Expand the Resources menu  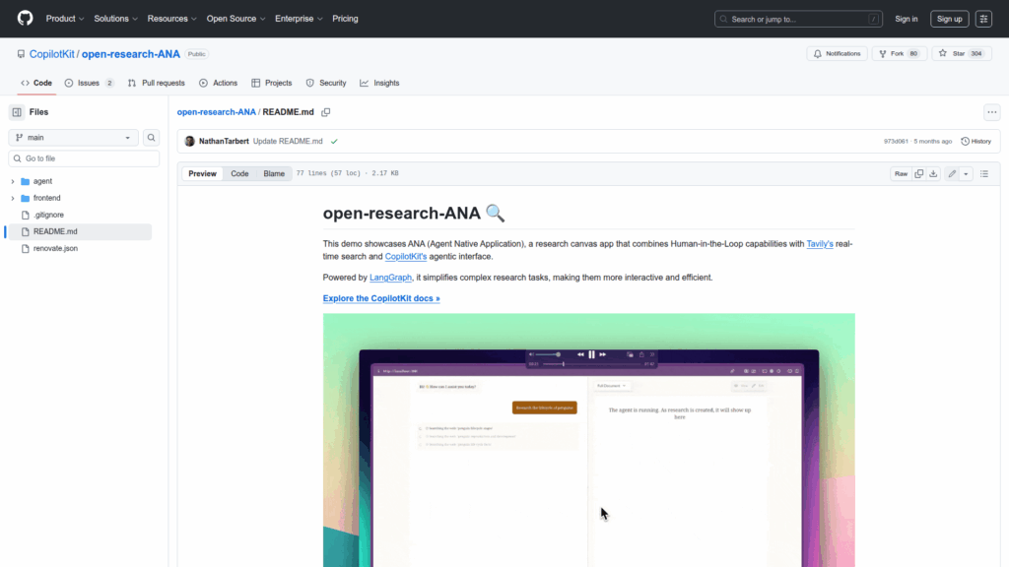(x=171, y=19)
